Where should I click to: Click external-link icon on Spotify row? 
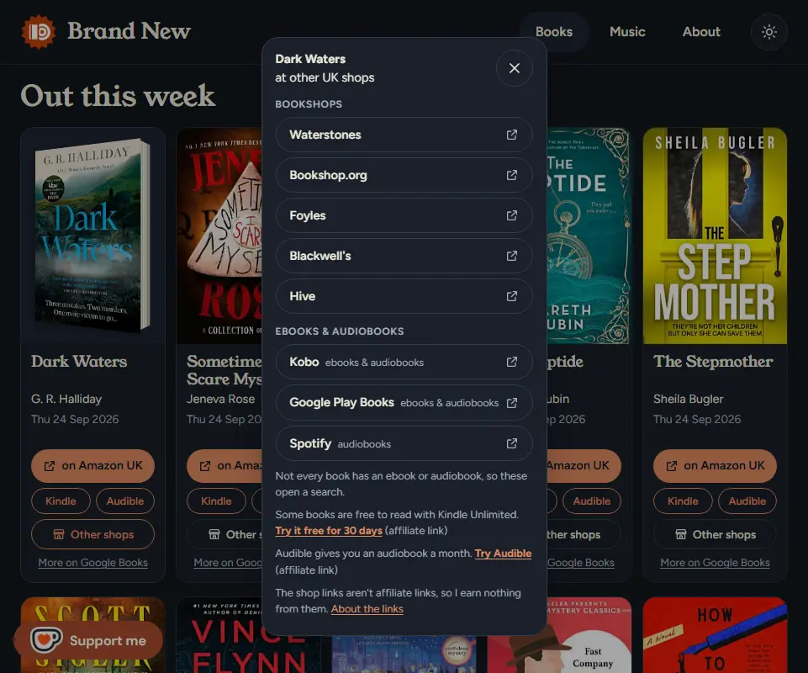[x=512, y=443]
